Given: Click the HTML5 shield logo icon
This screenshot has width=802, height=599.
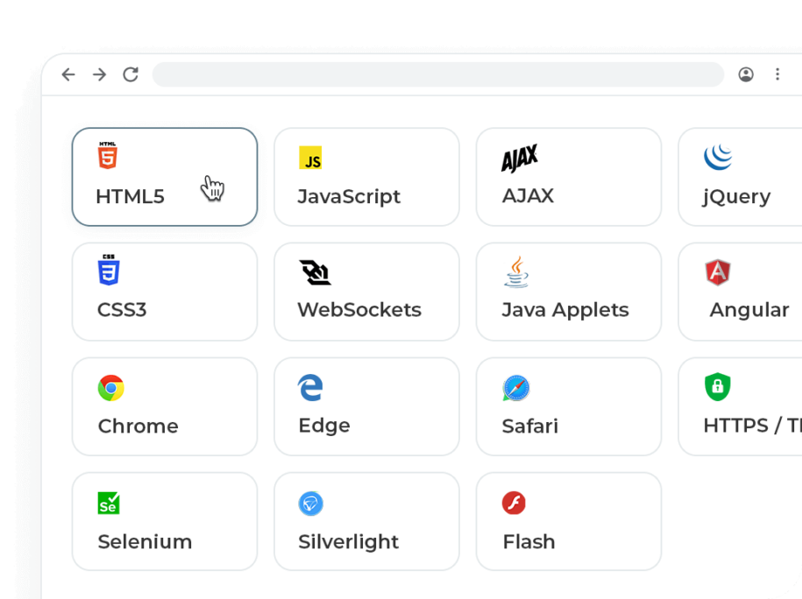Looking at the screenshot, I should pos(110,154).
